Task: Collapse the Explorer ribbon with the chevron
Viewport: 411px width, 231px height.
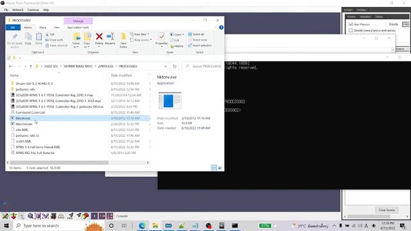Action: pos(216,27)
